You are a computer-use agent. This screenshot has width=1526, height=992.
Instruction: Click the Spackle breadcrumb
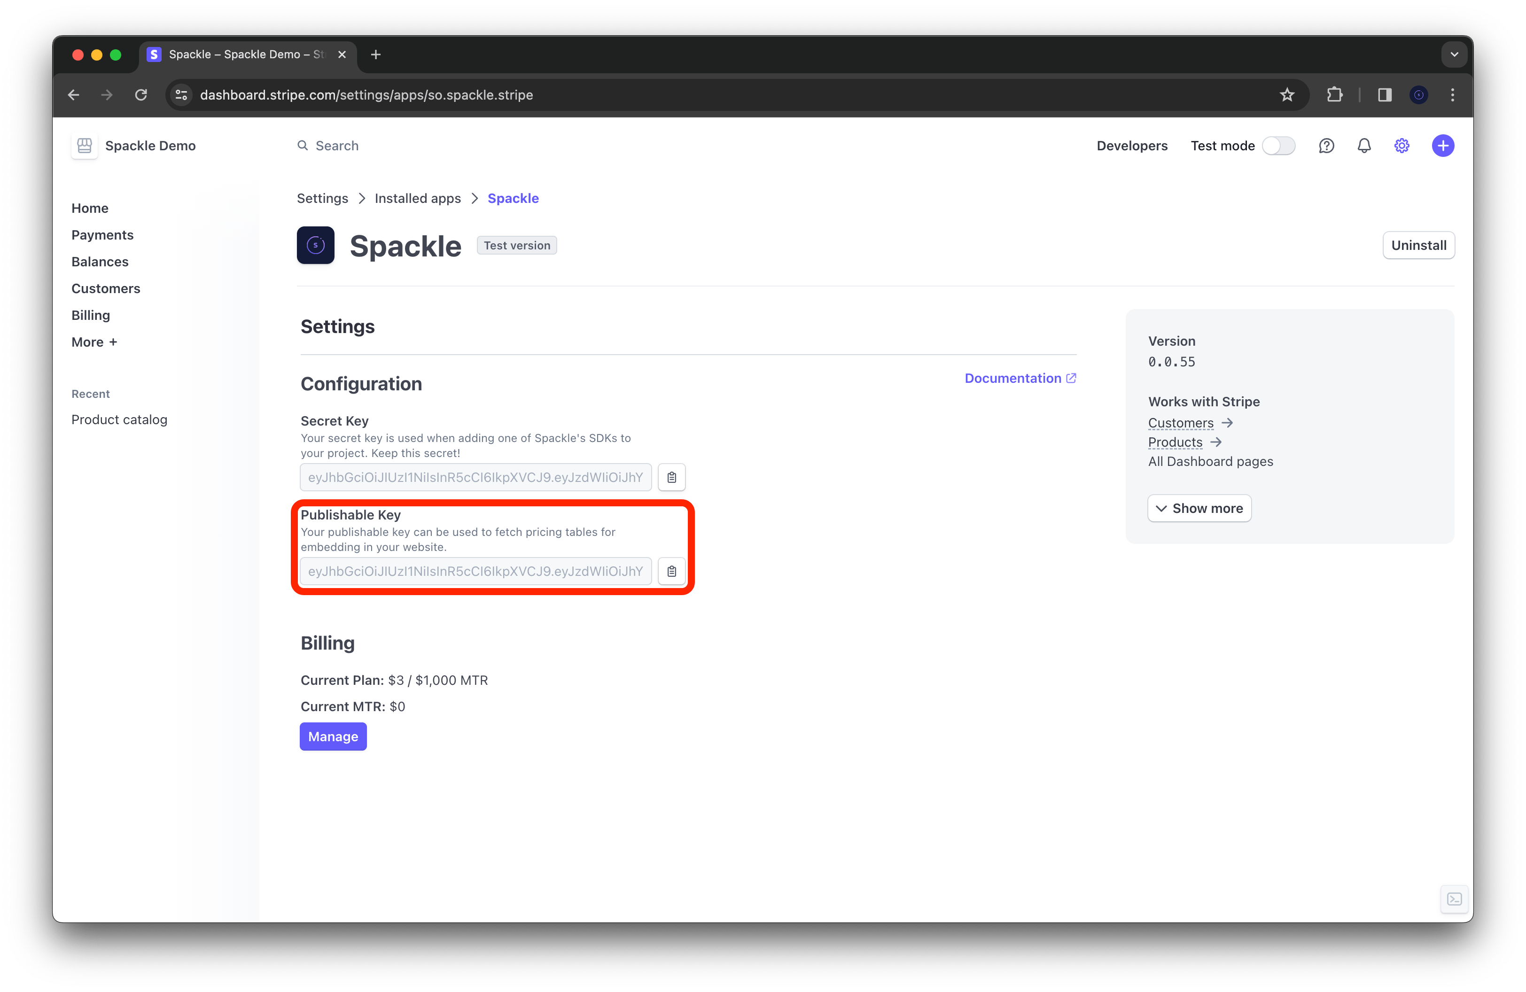tap(513, 198)
